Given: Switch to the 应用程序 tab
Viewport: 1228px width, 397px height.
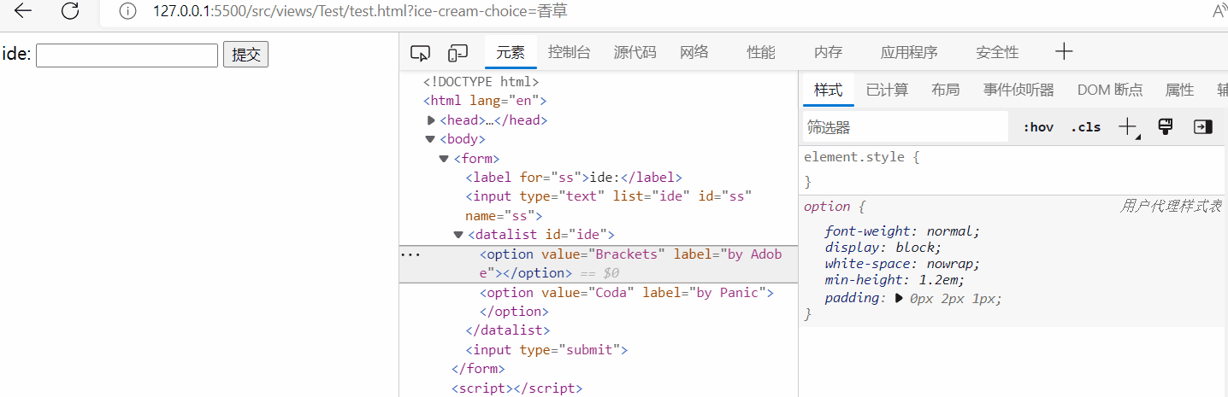Looking at the screenshot, I should pyautogui.click(x=909, y=52).
